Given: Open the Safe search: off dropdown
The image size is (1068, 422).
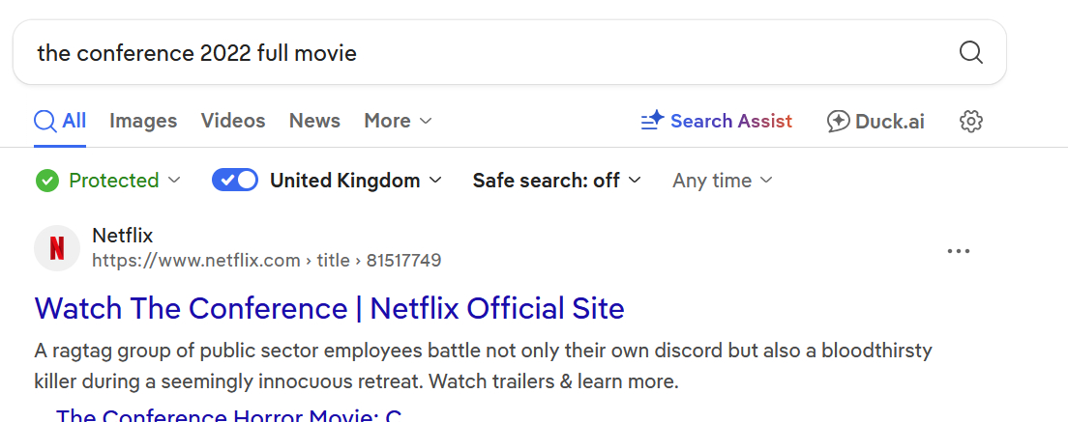Looking at the screenshot, I should point(556,181).
